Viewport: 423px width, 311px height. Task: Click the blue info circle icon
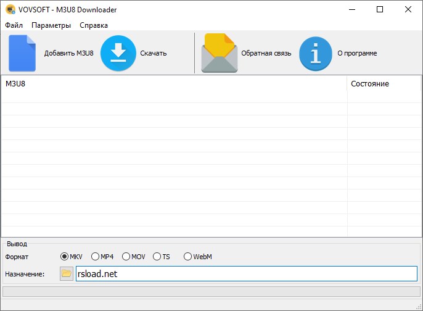[316, 54]
